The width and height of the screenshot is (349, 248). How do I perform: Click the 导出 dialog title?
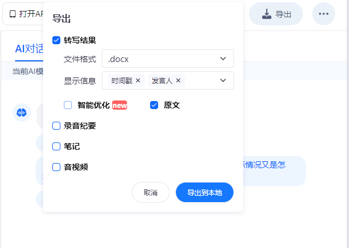62,18
